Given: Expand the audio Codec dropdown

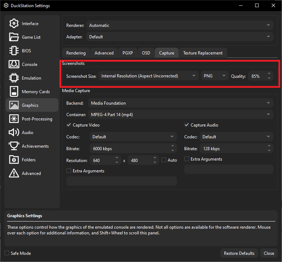Looking at the screenshot, I should 236,137.
